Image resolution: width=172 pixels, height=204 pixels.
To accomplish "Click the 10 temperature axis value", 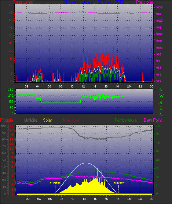I will click(158, 177).
